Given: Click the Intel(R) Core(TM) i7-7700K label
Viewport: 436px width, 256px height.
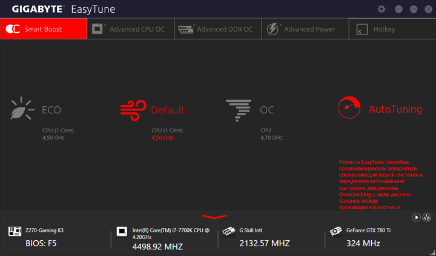Looking at the screenshot, I should 171,234.
